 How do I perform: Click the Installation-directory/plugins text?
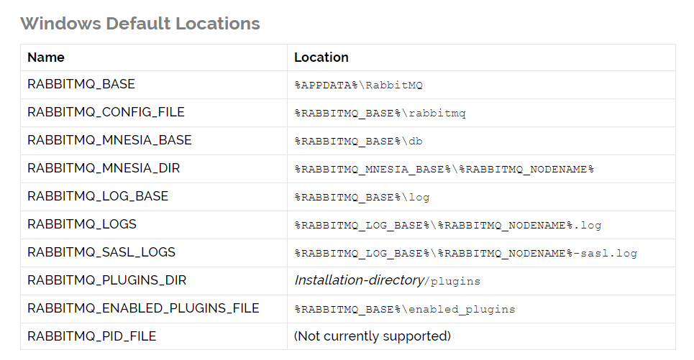(x=388, y=280)
